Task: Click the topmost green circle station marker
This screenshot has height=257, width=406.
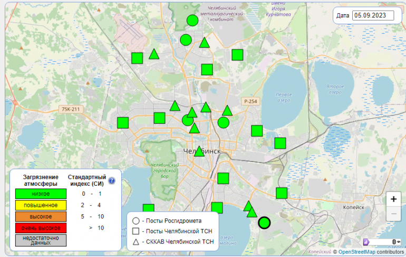Action: tap(192, 21)
